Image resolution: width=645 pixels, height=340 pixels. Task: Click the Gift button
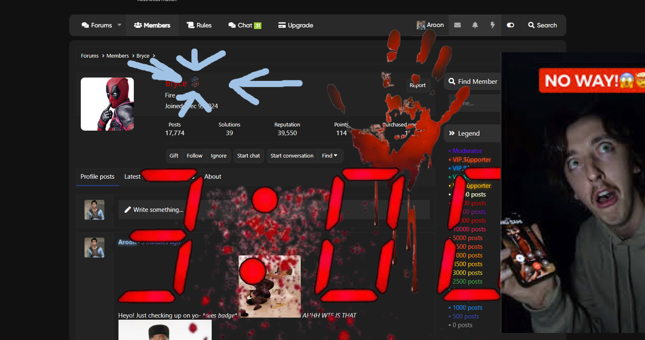174,156
